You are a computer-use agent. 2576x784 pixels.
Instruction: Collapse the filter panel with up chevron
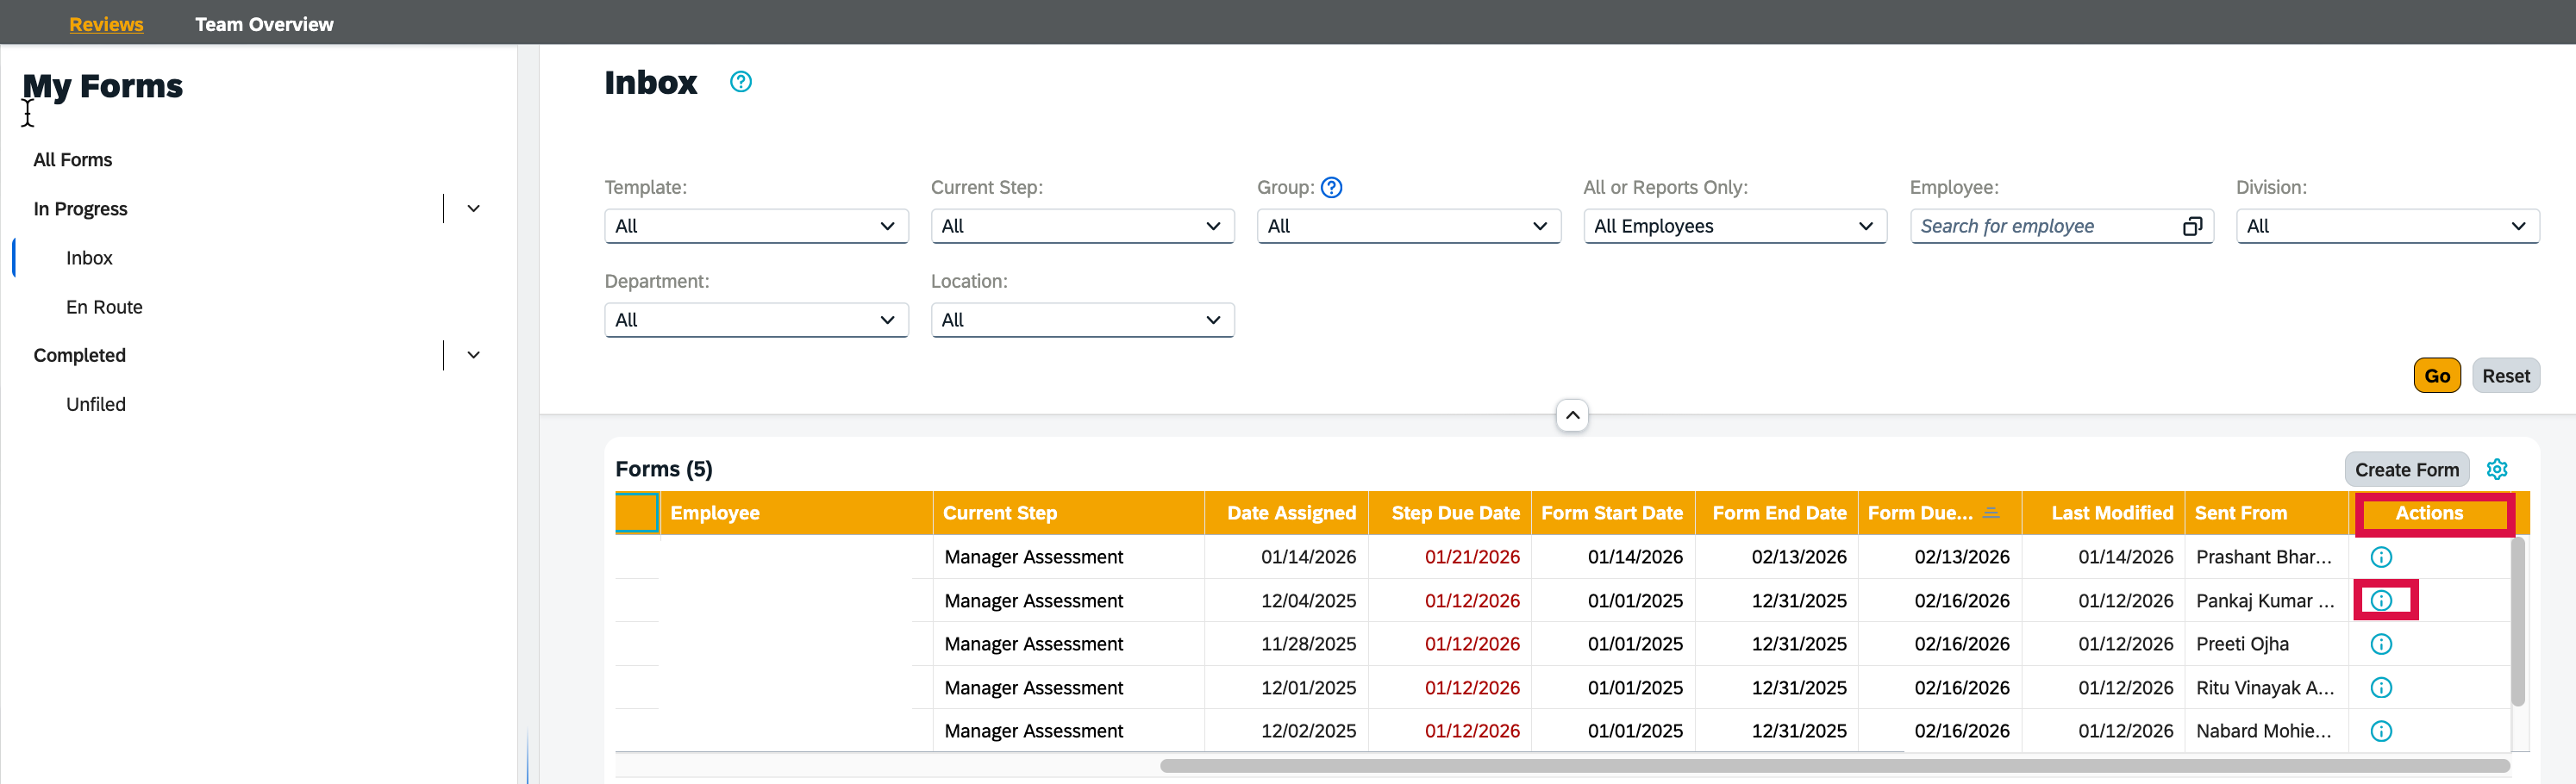[x=1572, y=414]
